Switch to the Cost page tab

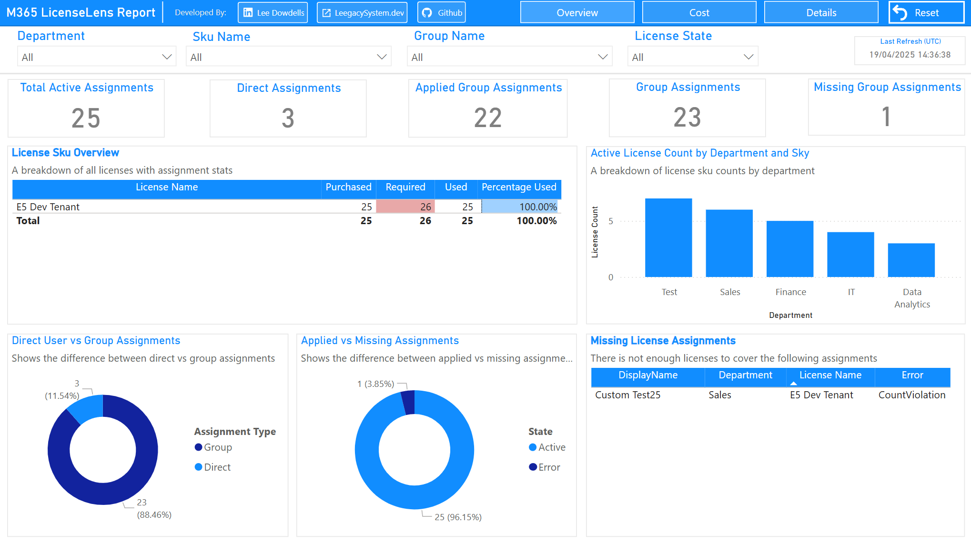699,13
